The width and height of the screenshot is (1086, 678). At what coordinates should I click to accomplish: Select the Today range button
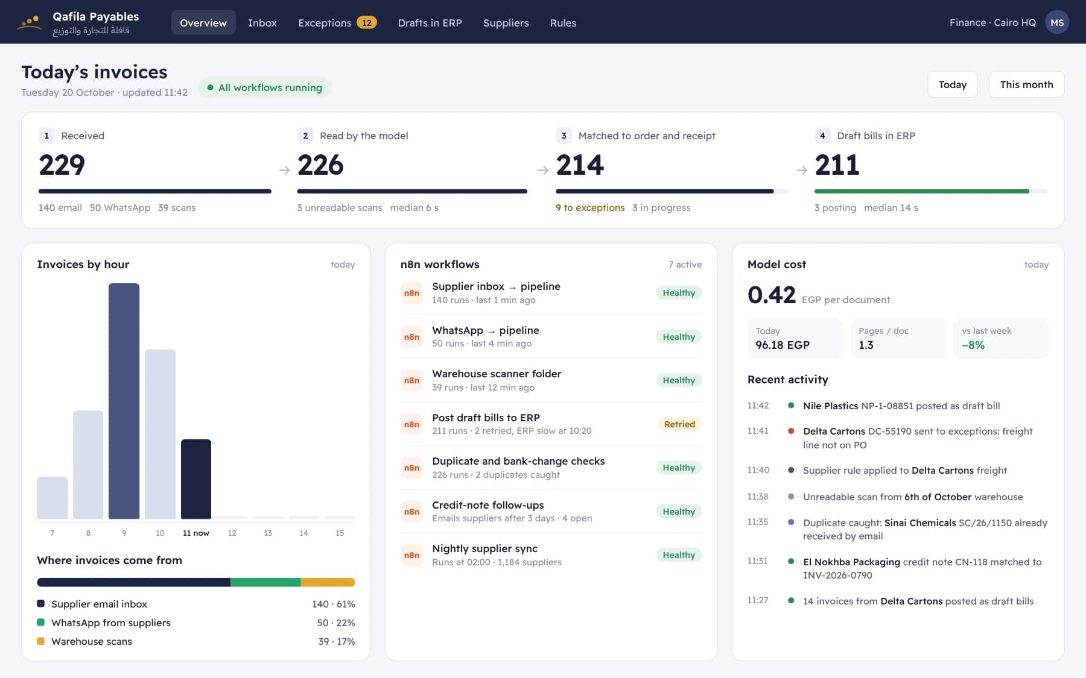[x=953, y=84]
